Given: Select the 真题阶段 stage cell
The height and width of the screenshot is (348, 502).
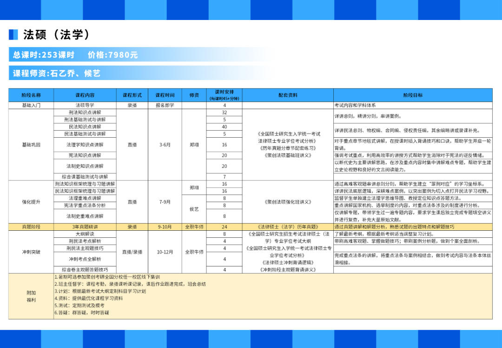Looking at the screenshot, I should (31, 227).
